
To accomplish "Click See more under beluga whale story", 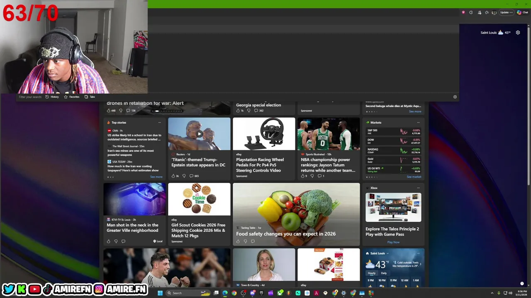I will click(x=415, y=111).
